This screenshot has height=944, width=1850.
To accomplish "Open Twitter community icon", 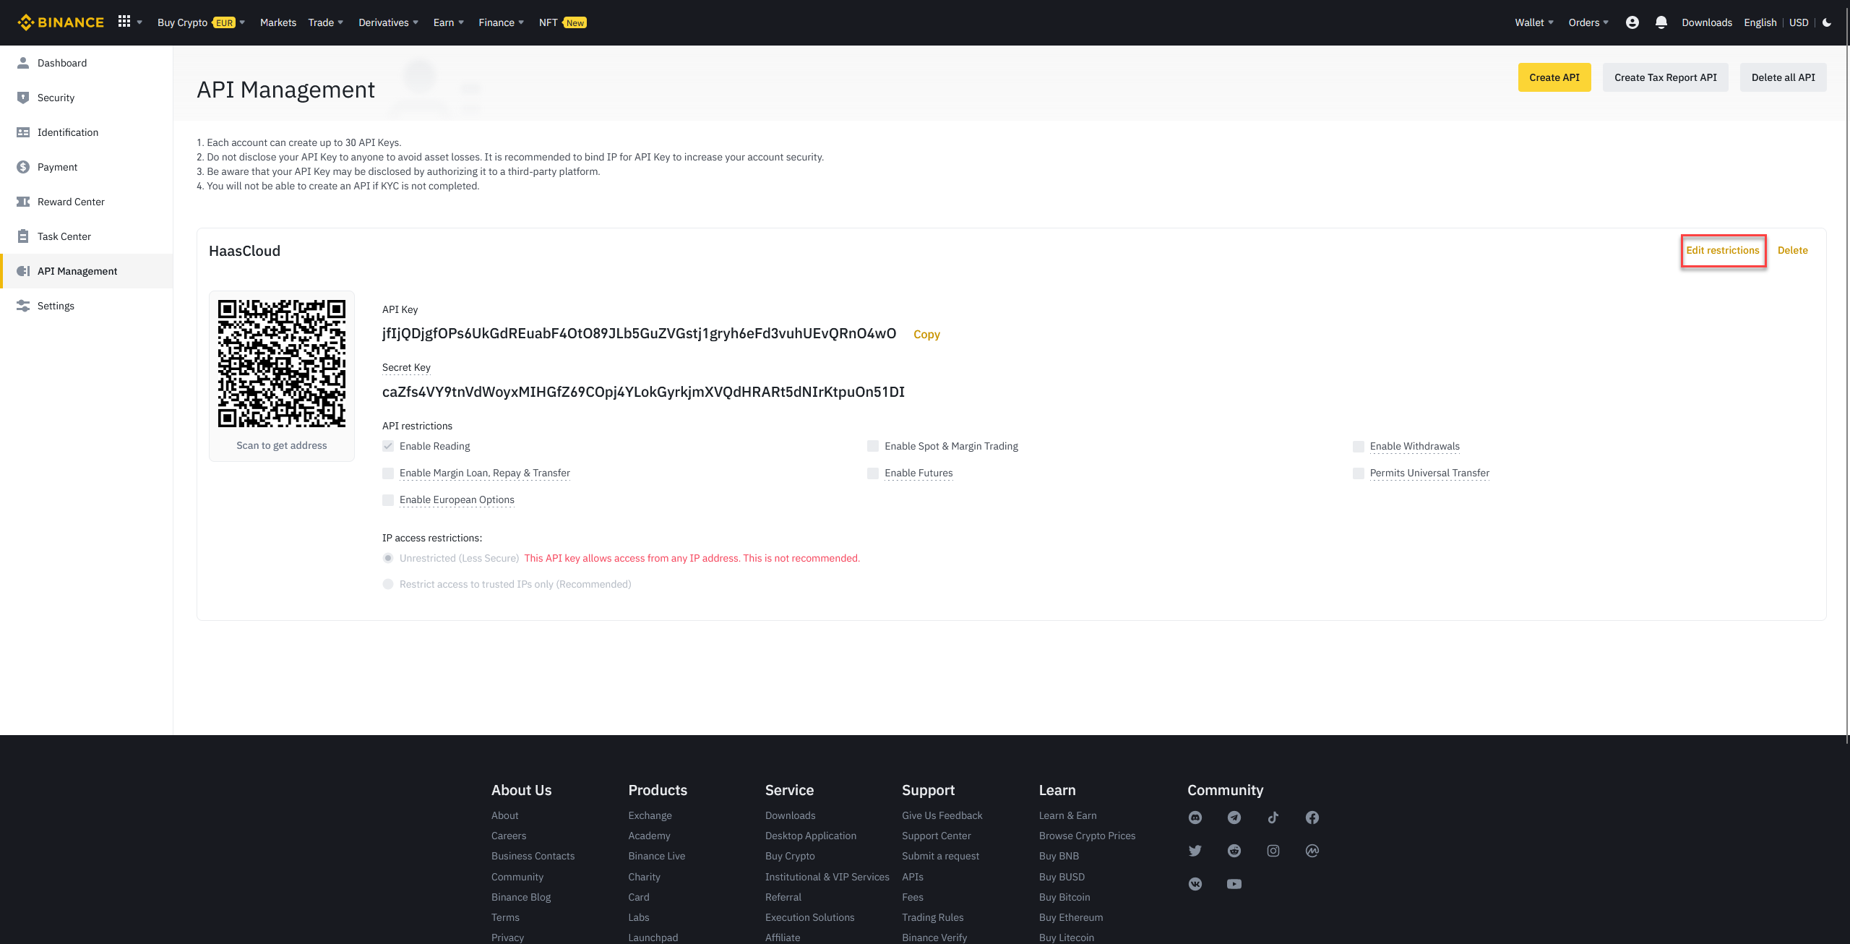I will pos(1195,851).
